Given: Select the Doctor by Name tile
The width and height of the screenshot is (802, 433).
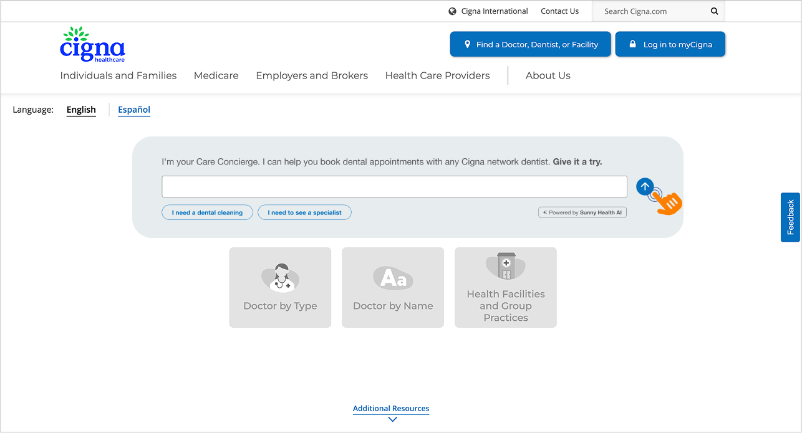Looking at the screenshot, I should (393, 287).
